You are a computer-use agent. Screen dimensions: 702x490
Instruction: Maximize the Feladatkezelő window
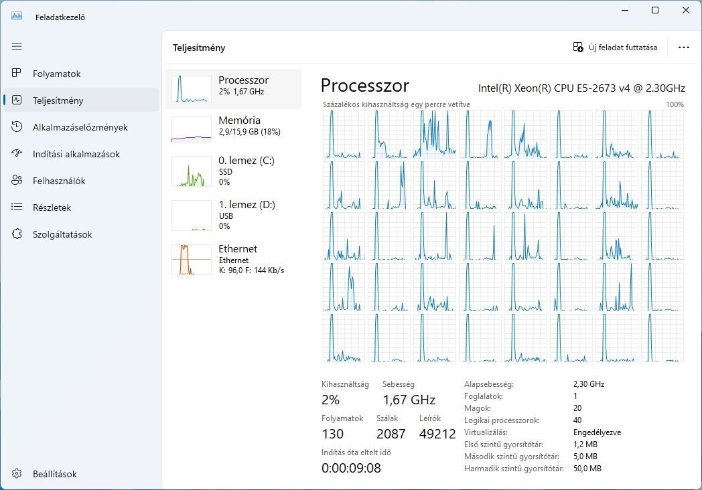(655, 10)
